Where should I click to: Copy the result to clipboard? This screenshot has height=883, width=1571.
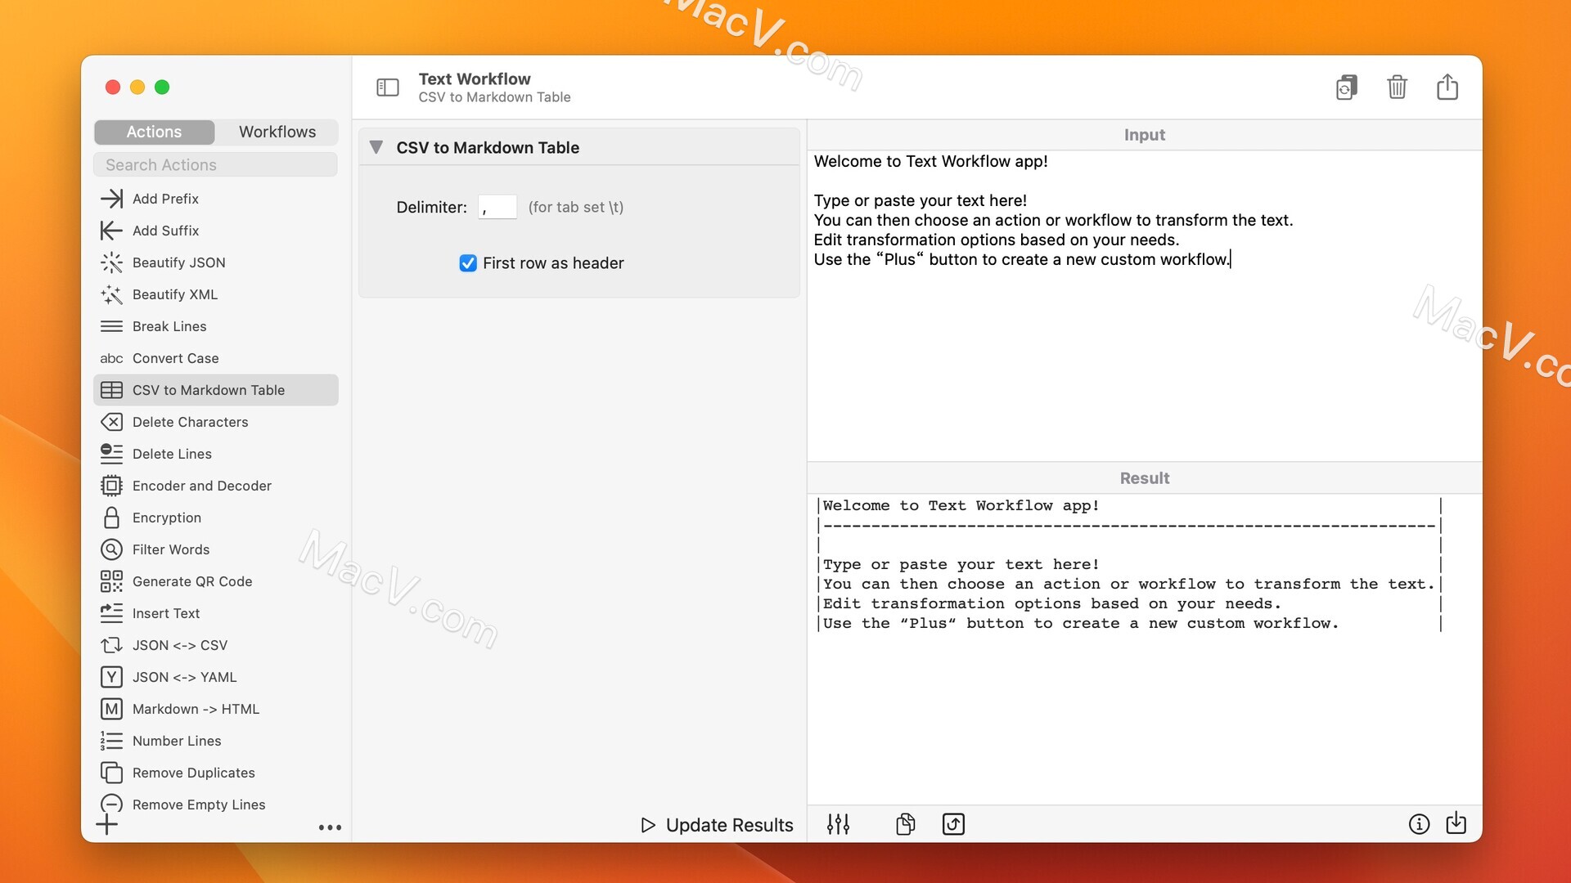(905, 824)
